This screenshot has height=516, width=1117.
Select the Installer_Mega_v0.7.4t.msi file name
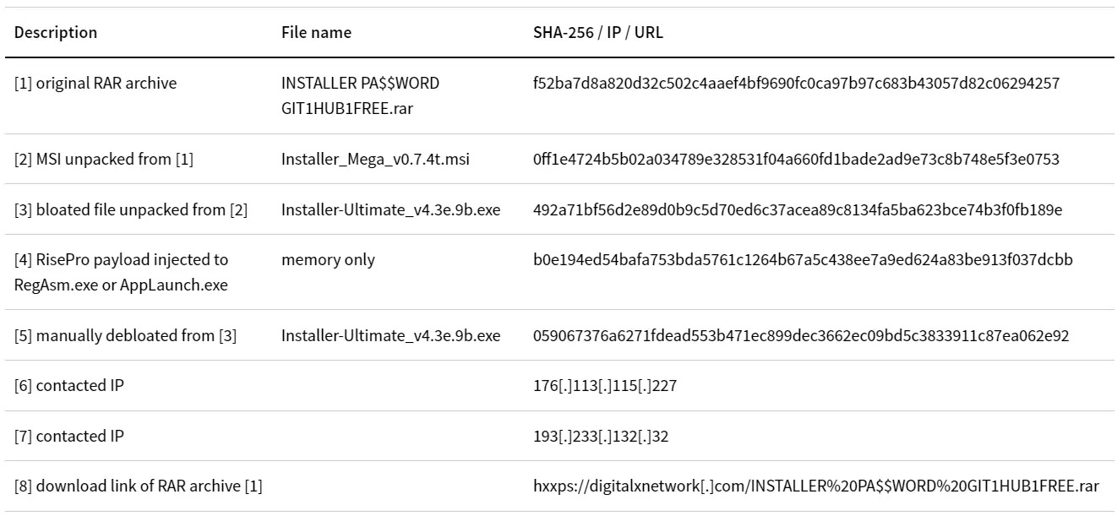coord(375,160)
